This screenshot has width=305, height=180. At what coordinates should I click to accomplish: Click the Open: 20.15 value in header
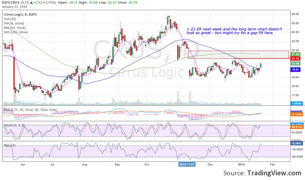point(68,3)
